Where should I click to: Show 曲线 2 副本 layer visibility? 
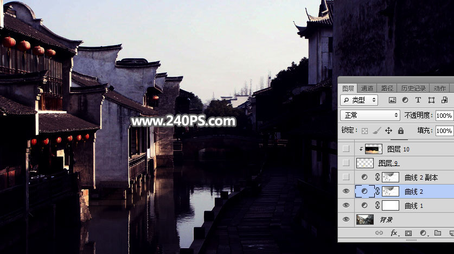click(x=346, y=177)
